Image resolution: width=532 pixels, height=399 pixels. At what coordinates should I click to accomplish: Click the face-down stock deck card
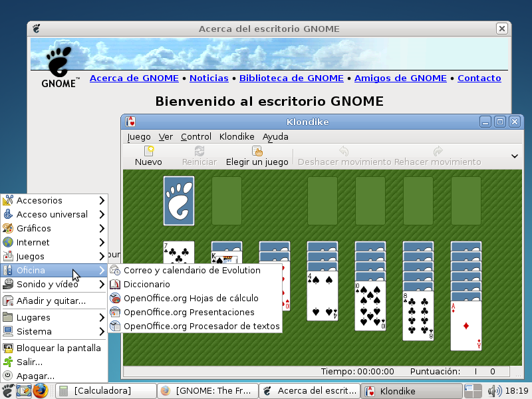click(x=179, y=200)
